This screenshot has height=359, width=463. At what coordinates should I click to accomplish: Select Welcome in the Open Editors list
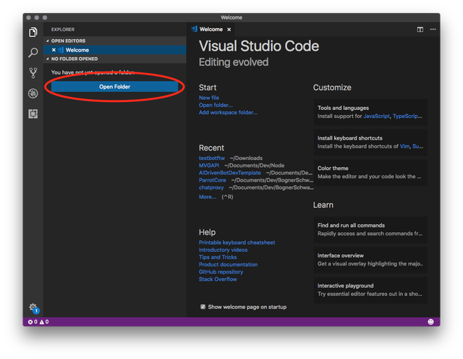coord(77,50)
